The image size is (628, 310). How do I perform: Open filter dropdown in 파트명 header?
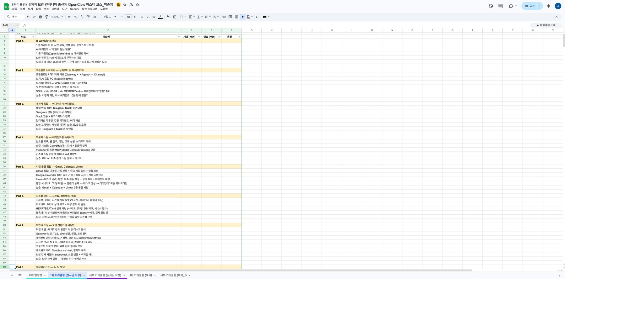179,37
